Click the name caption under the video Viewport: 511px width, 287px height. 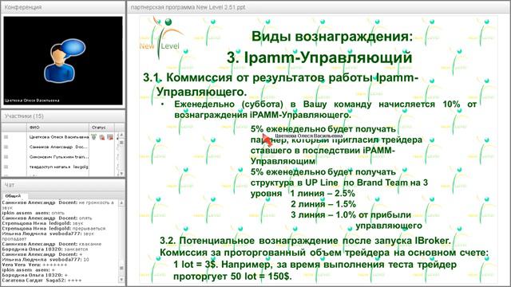click(x=32, y=100)
